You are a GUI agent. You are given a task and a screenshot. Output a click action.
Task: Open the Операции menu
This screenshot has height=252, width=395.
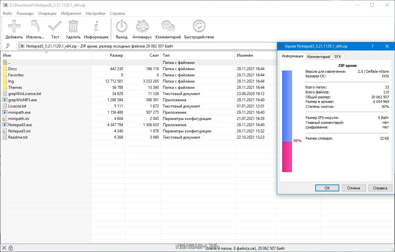click(47, 13)
